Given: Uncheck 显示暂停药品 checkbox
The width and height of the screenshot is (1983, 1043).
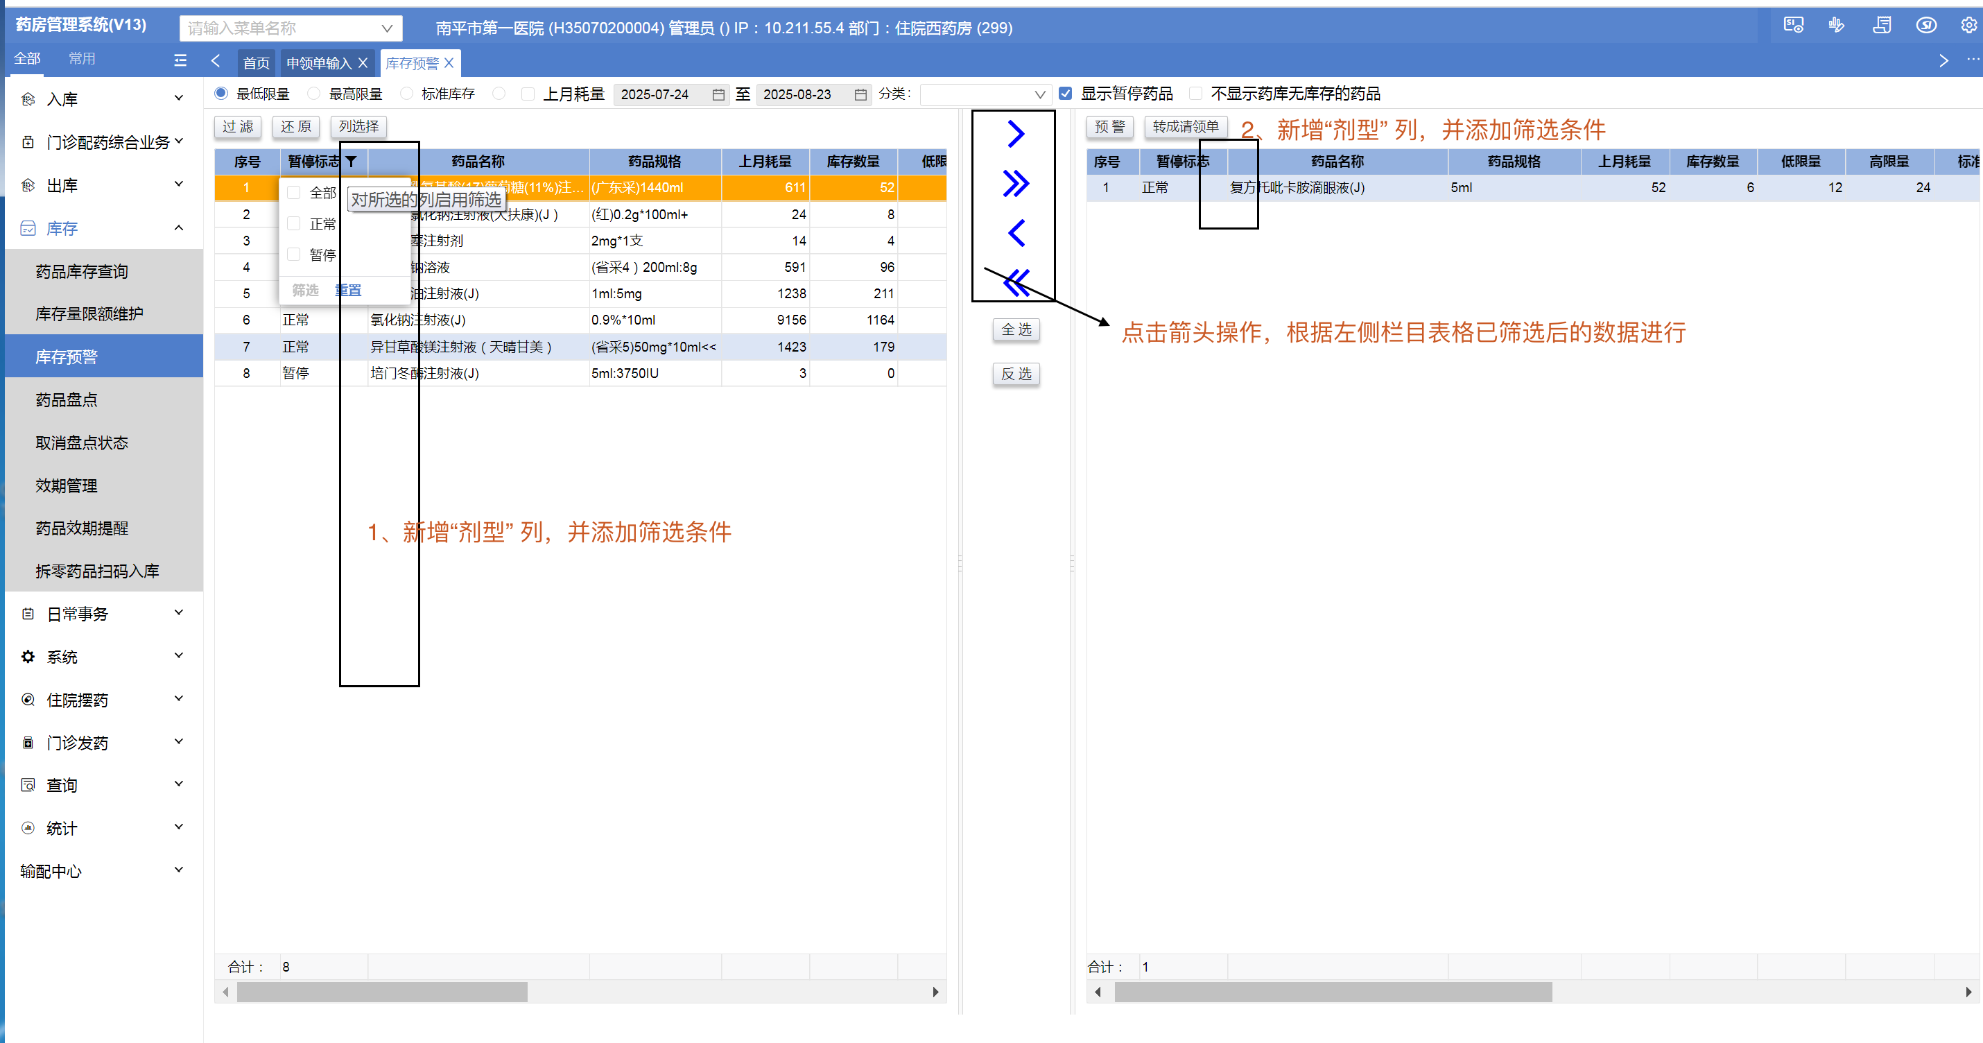Looking at the screenshot, I should click(1066, 94).
